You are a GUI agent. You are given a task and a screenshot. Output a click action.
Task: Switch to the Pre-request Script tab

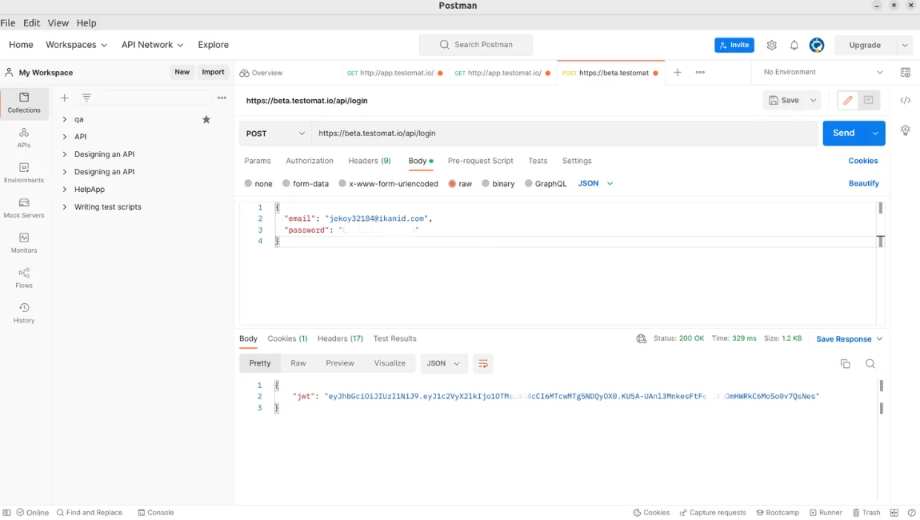click(x=480, y=161)
